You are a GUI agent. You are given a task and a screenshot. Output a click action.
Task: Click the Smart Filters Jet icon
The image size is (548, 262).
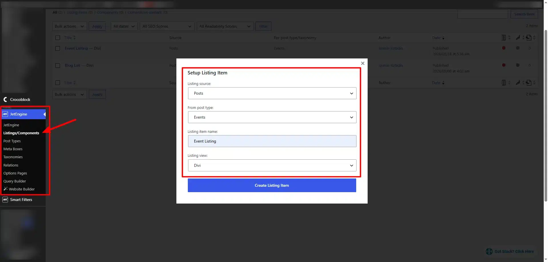point(5,200)
